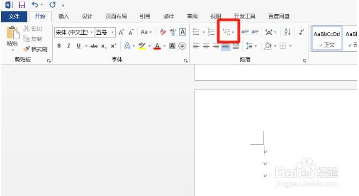Open the clipboard group dialog launcher
The image size is (359, 196).
pyautogui.click(x=49, y=61)
